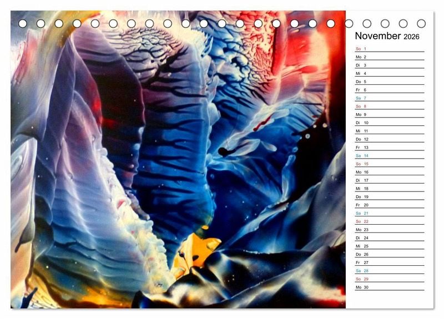Select the last row, Mo 30
This screenshot has height=319, width=444.
(389, 287)
